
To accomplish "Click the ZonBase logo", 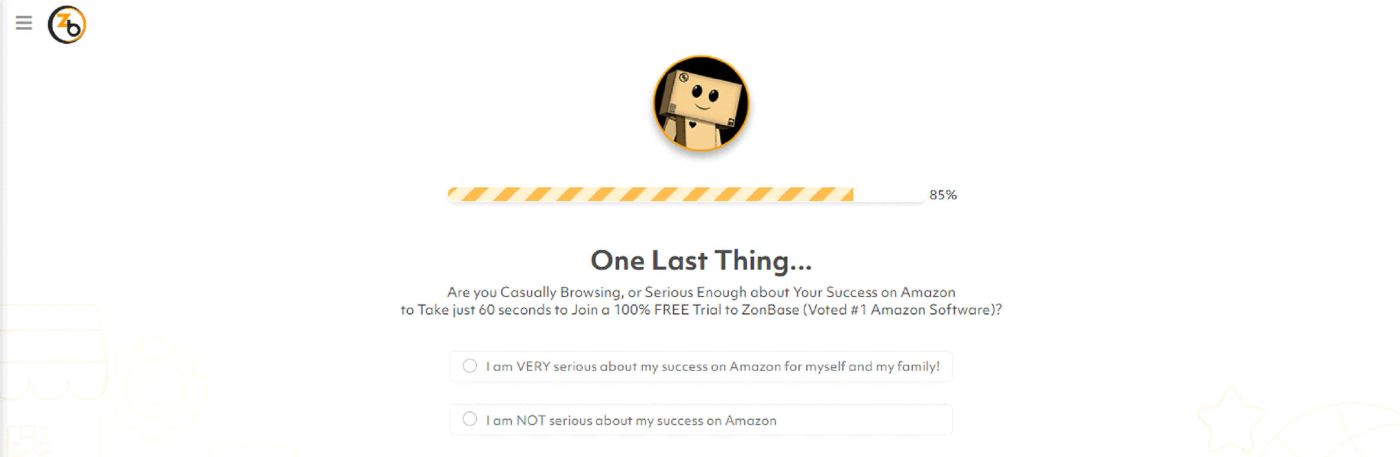I will [67, 25].
